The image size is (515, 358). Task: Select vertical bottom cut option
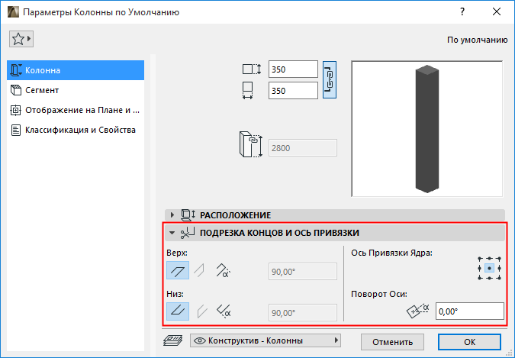[x=201, y=311]
